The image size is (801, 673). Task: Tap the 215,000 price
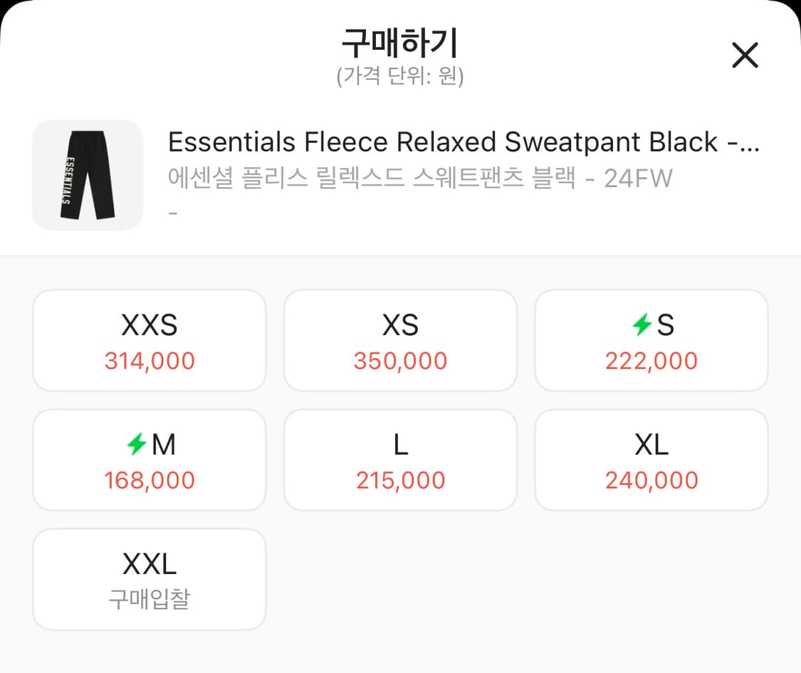[x=400, y=480]
